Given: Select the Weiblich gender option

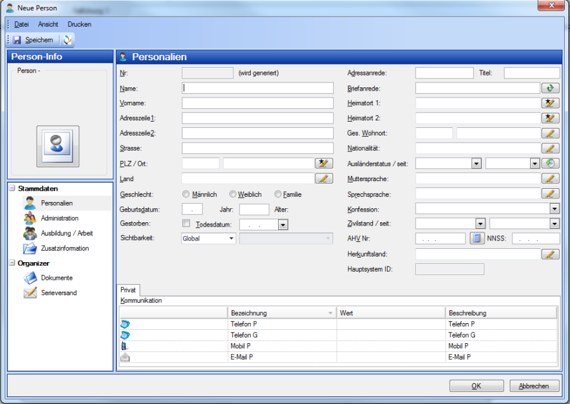Looking at the screenshot, I should tap(233, 194).
